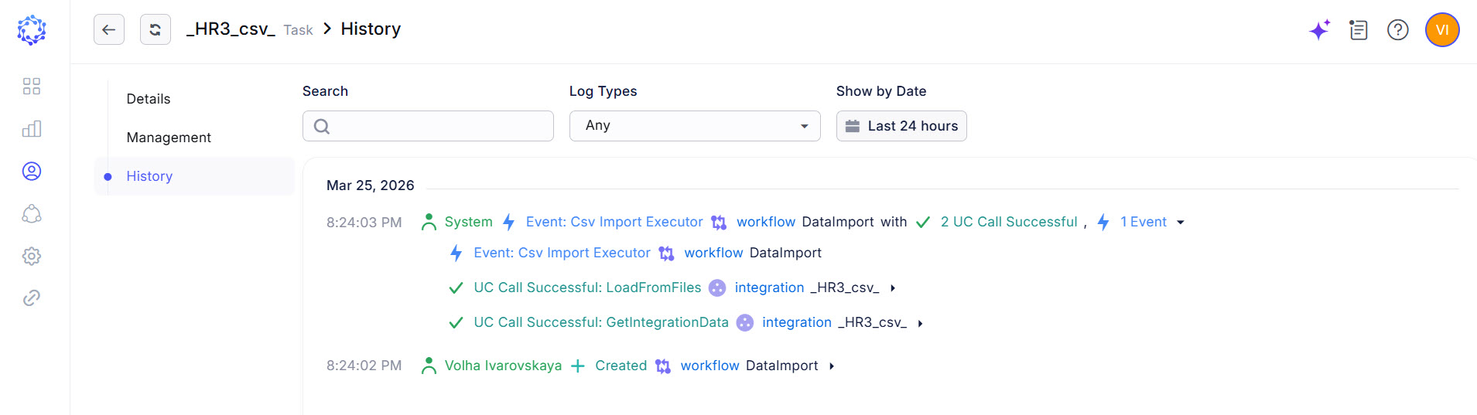Click the top Event: Csv Import Executor link
This screenshot has height=415, width=1477.
pos(614,222)
